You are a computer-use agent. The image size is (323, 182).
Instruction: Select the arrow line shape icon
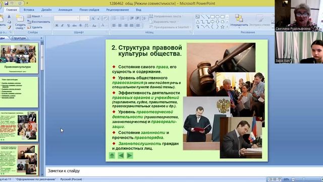coord(207,17)
